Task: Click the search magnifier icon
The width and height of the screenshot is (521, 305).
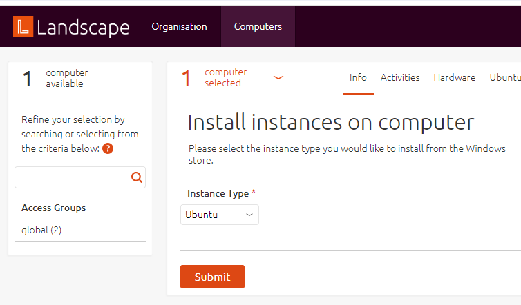Action: coord(137,177)
